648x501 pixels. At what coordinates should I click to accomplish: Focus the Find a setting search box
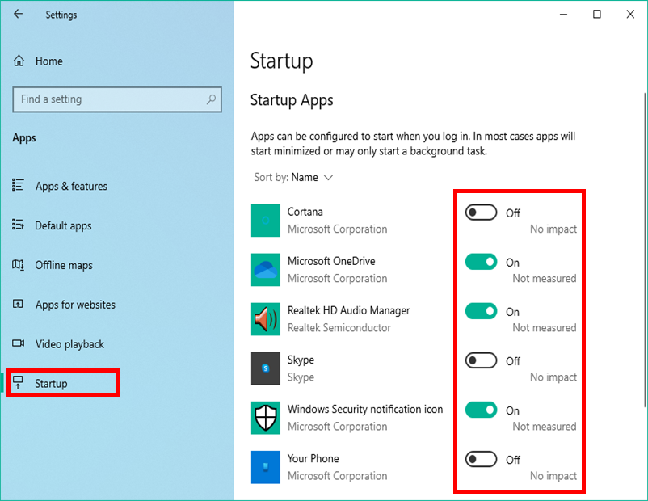point(109,99)
